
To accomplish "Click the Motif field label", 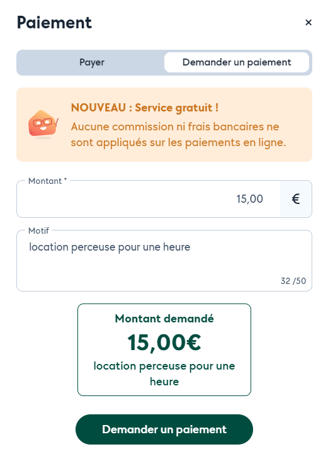I will pos(39,230).
